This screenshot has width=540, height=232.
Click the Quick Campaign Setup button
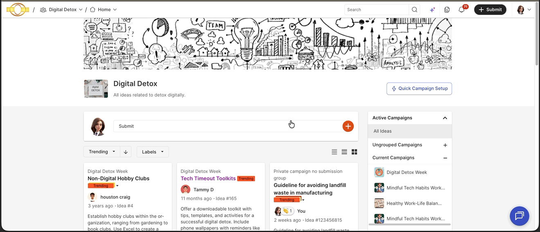419,89
